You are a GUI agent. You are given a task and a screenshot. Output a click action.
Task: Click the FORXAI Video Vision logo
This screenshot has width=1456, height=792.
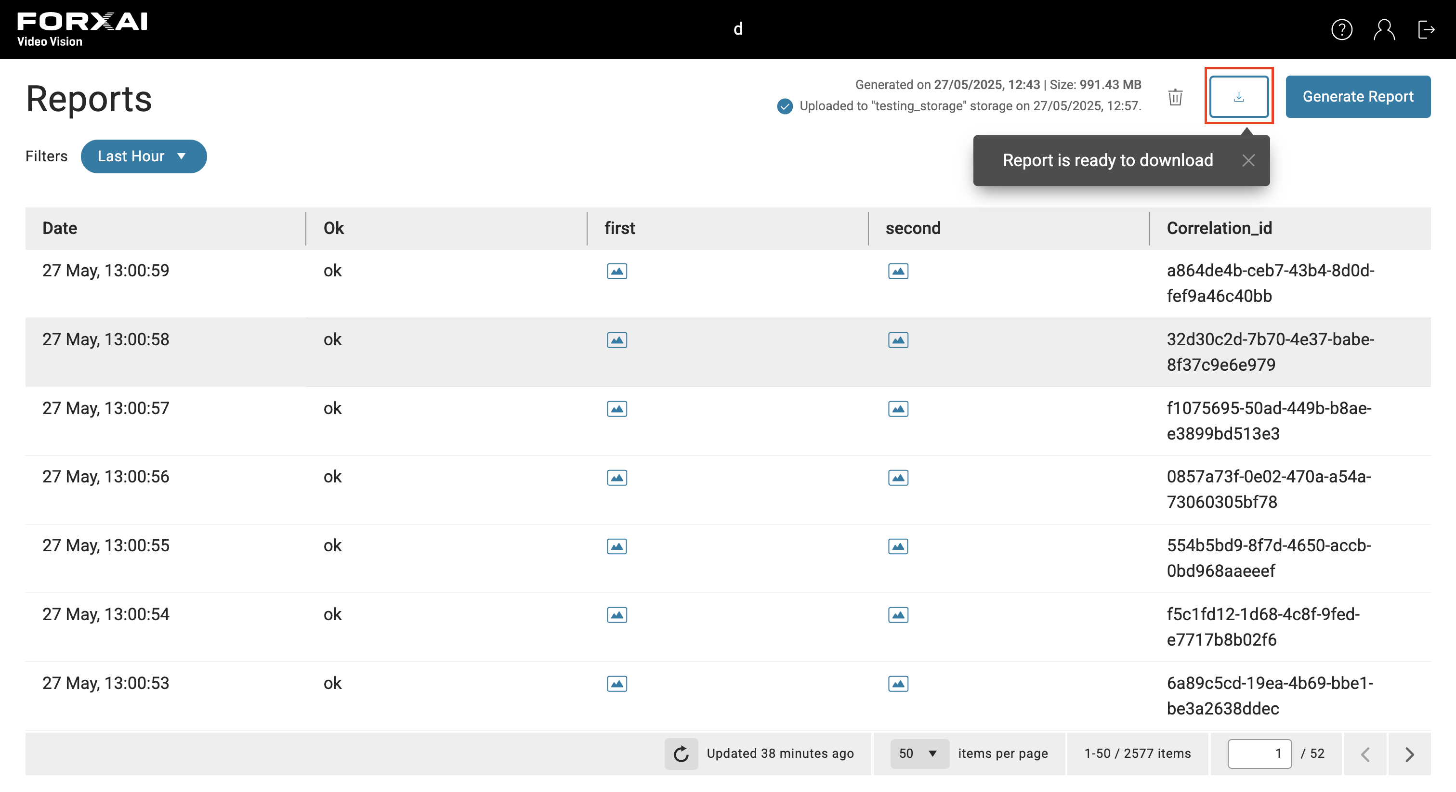coord(82,29)
